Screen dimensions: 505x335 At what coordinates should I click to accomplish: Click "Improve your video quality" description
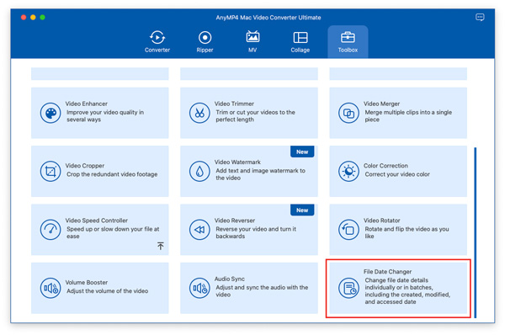105,116
